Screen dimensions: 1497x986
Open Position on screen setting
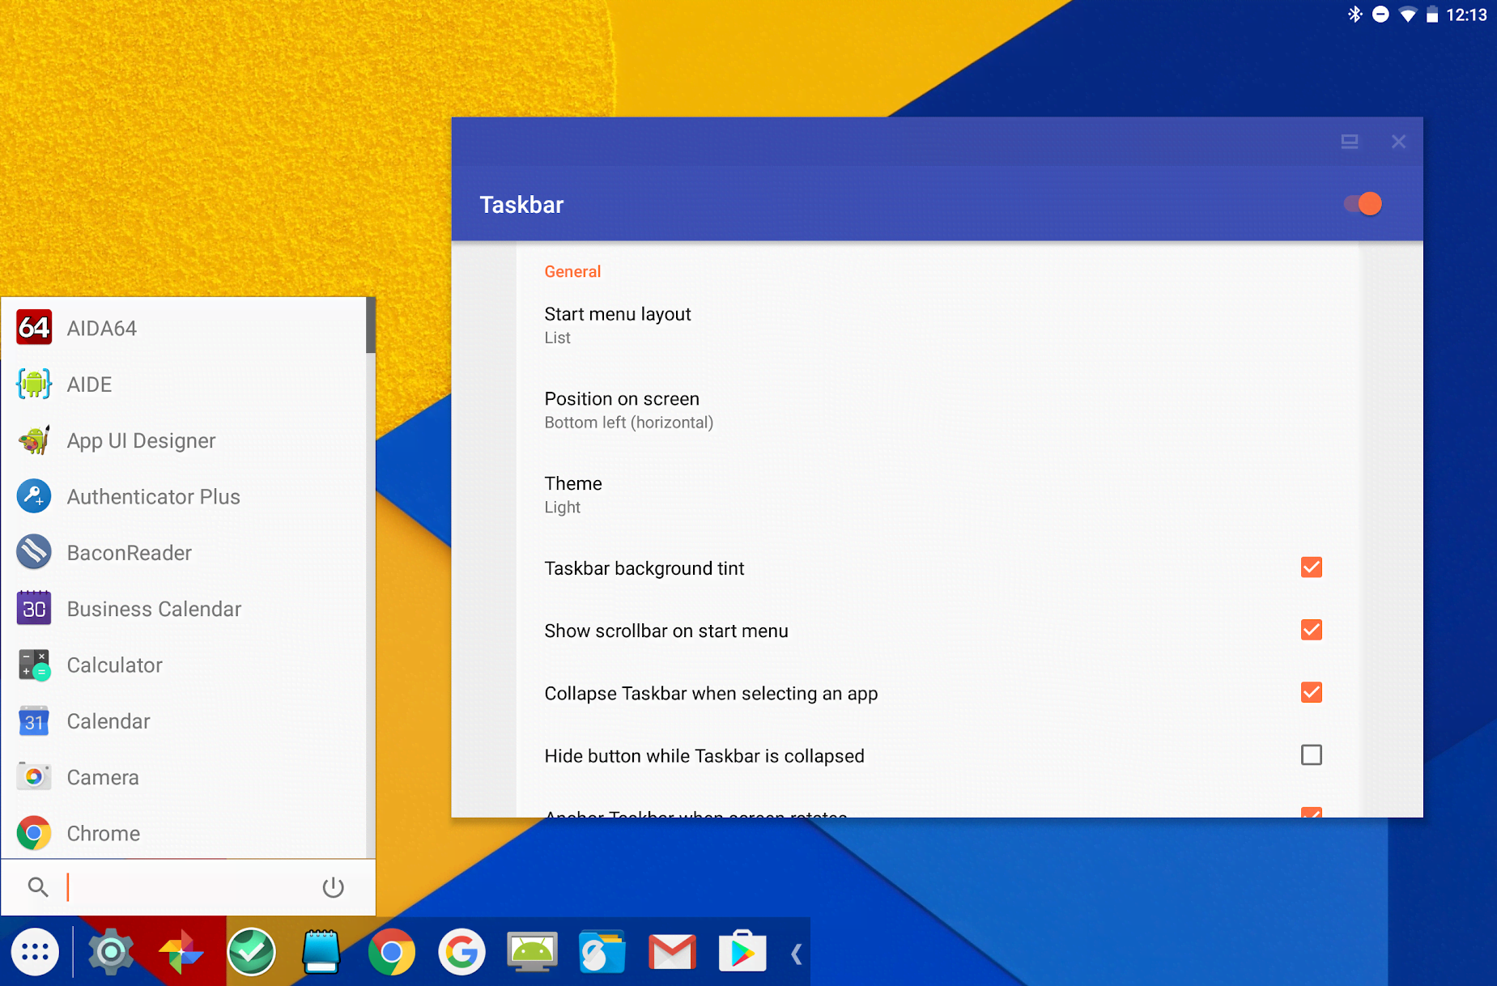[x=937, y=410]
